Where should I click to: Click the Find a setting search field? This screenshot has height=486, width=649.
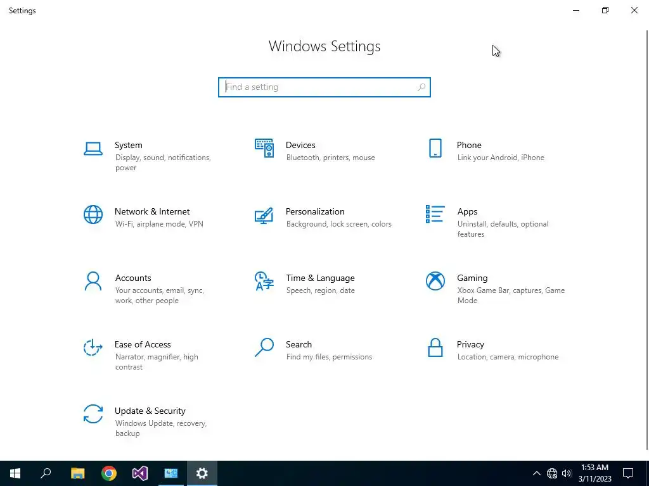324,87
